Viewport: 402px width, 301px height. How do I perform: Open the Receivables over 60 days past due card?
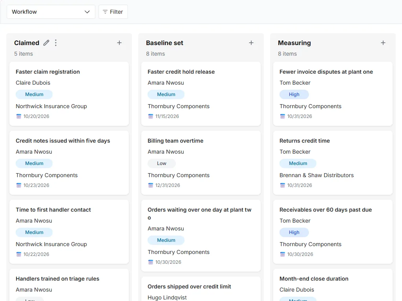(333, 232)
